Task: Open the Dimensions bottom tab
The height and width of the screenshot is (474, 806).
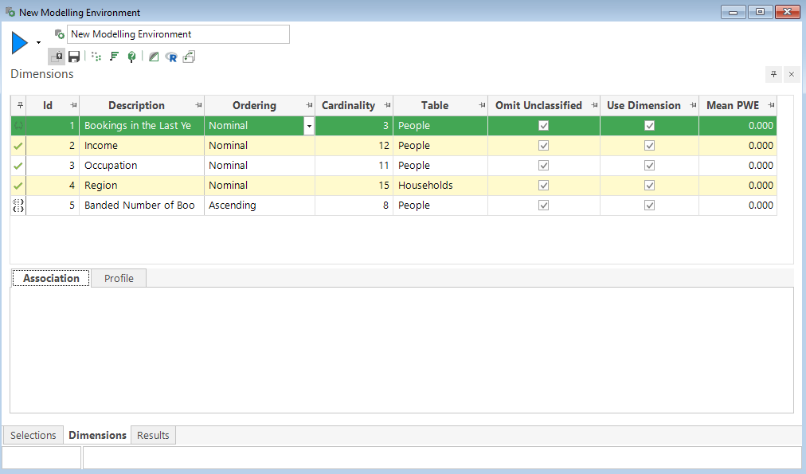Action: [x=97, y=435]
